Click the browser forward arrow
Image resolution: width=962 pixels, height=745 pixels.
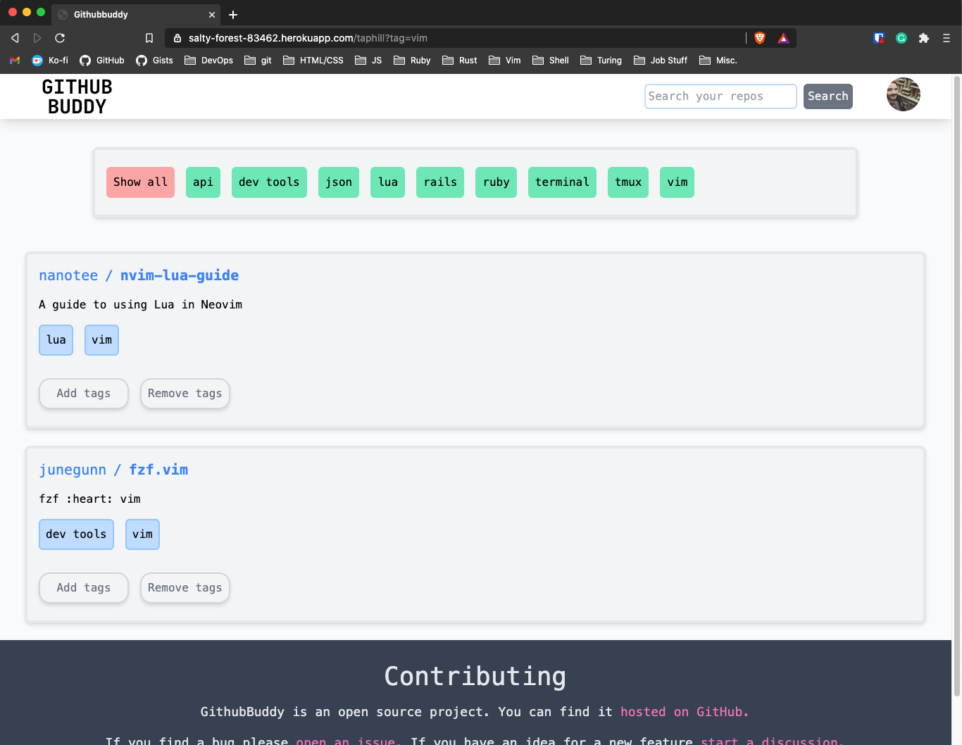37,38
